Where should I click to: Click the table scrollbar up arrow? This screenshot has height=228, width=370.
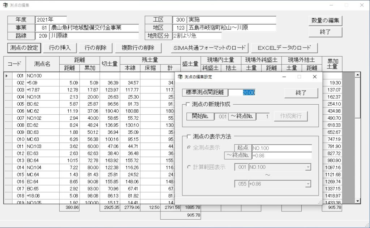[357, 75]
